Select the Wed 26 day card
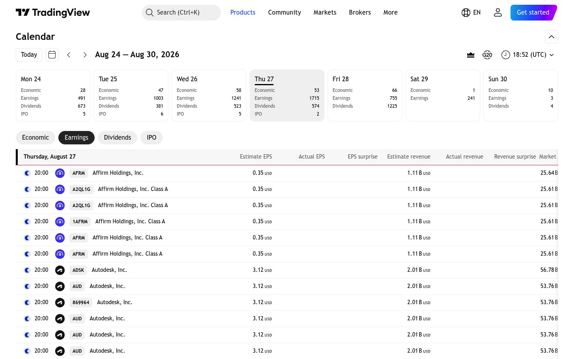The height and width of the screenshot is (359, 574). pos(209,95)
